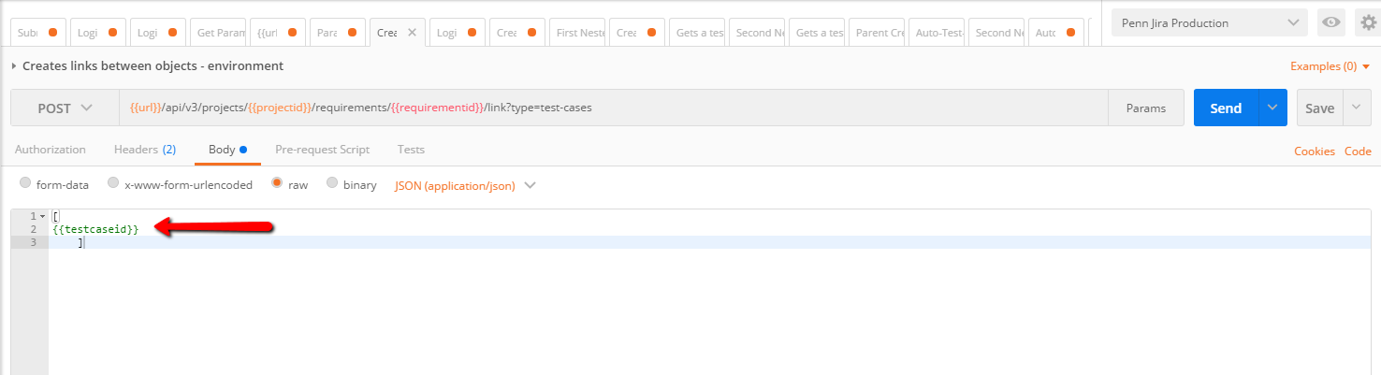Open the Pre-request Script tab
The height and width of the screenshot is (375, 1381).
click(322, 150)
